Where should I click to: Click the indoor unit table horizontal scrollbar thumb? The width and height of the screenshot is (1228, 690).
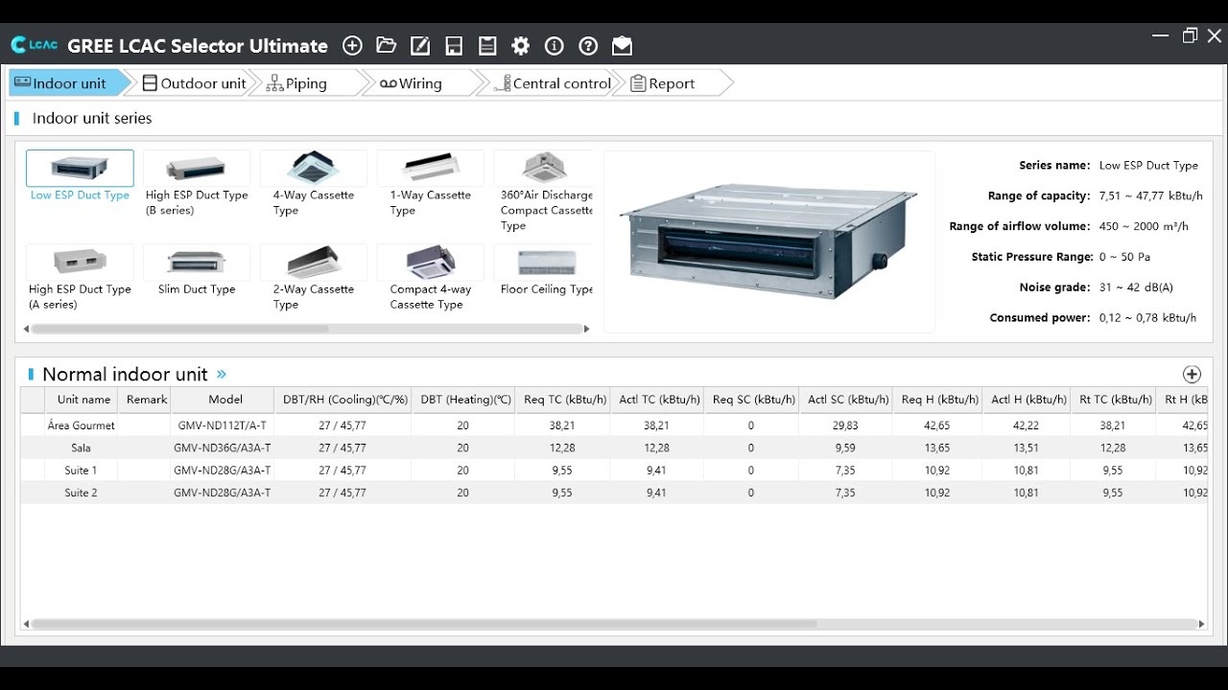(424, 624)
